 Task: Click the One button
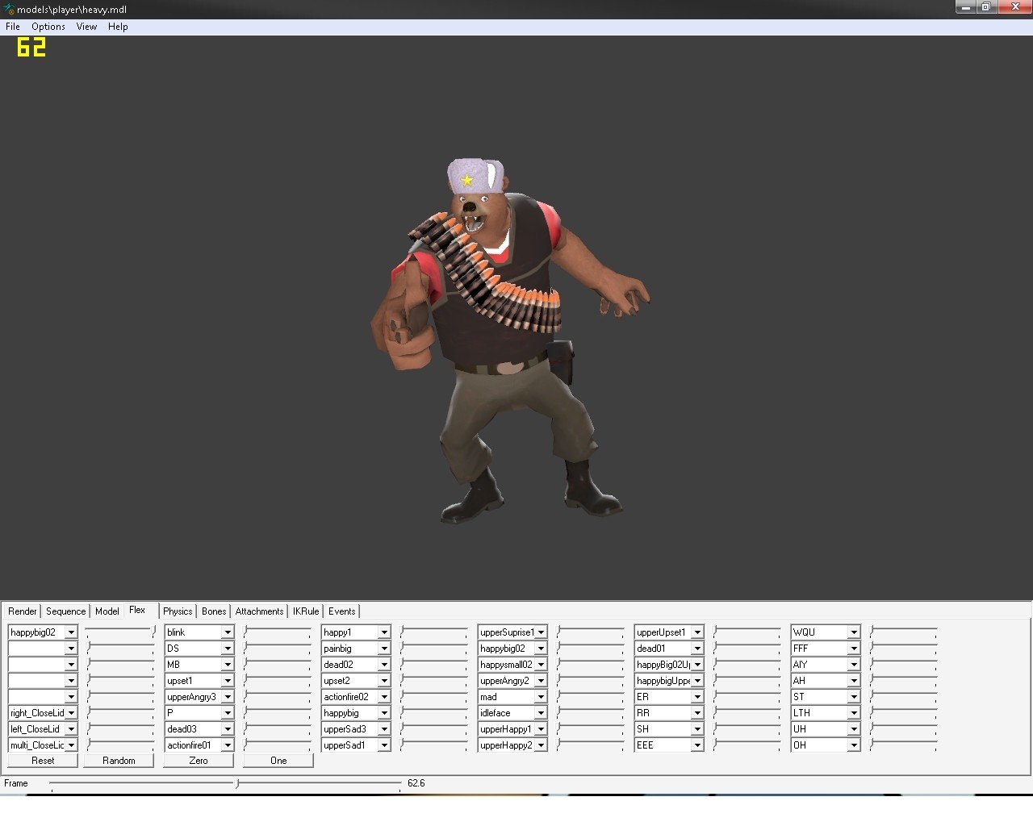click(x=278, y=761)
